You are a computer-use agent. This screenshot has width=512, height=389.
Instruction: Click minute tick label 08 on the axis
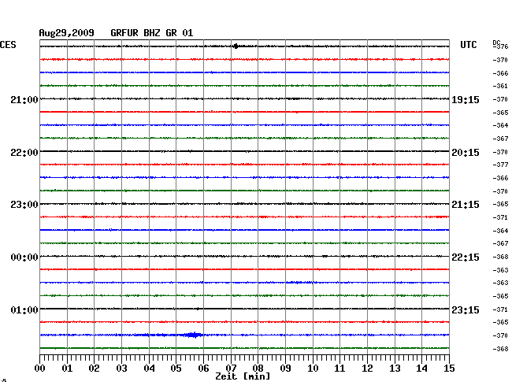[258, 369]
